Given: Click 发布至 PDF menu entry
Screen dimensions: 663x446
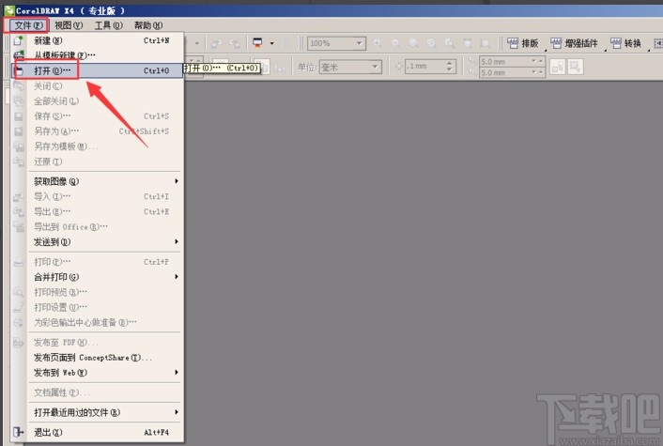Looking at the screenshot, I should 98,342.
